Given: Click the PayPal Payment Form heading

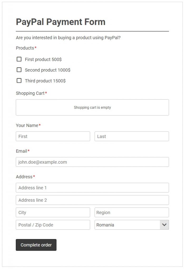Looking at the screenshot, I should [x=61, y=22].
